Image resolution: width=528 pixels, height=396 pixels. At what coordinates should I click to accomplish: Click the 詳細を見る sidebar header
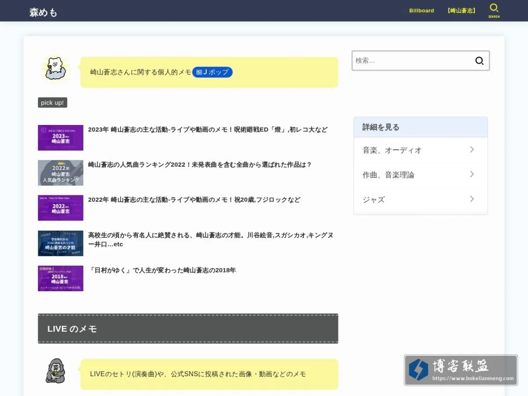421,127
